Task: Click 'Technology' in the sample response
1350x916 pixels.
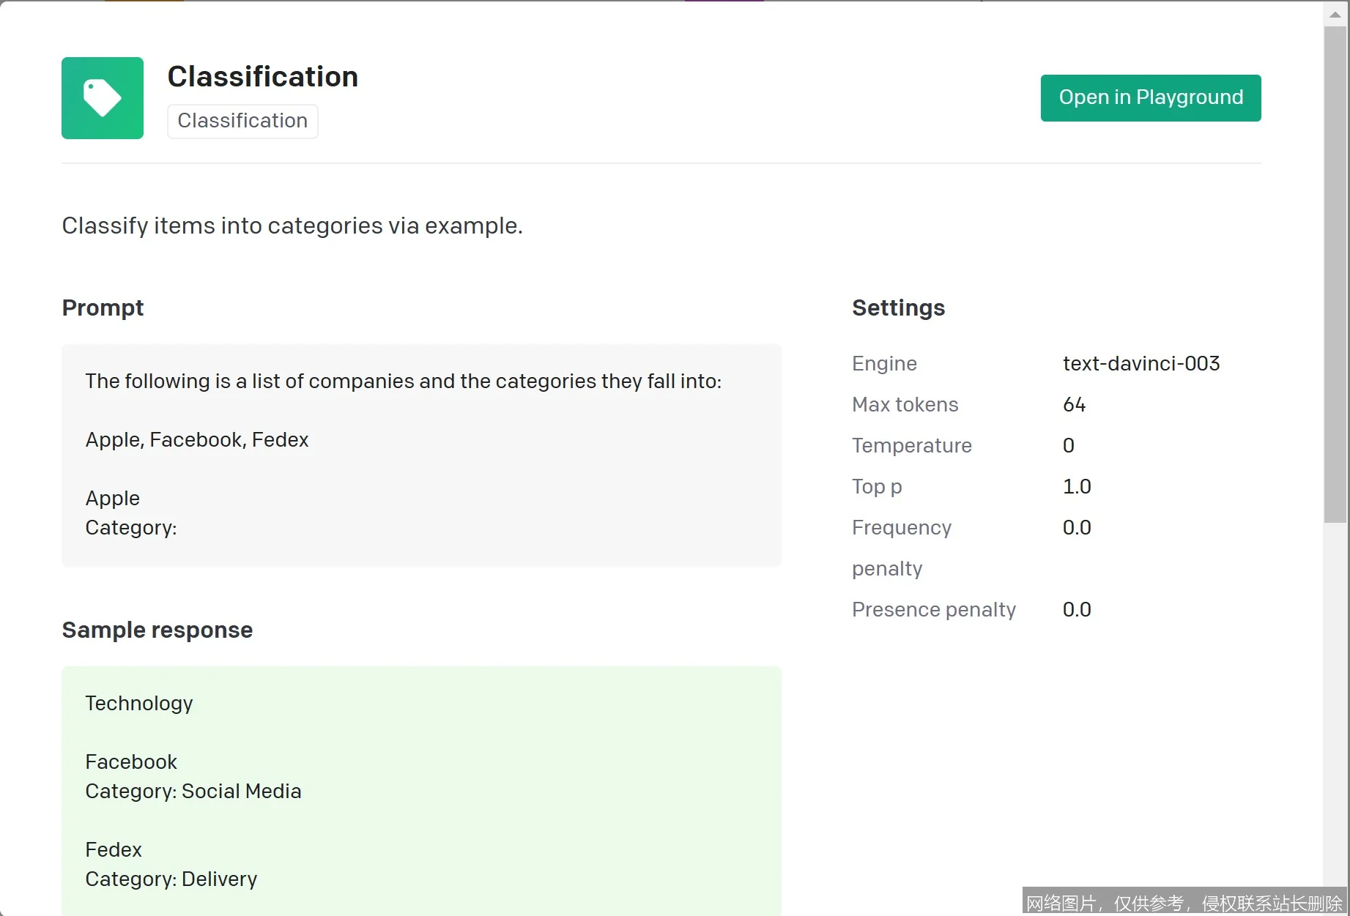Action: 139,704
